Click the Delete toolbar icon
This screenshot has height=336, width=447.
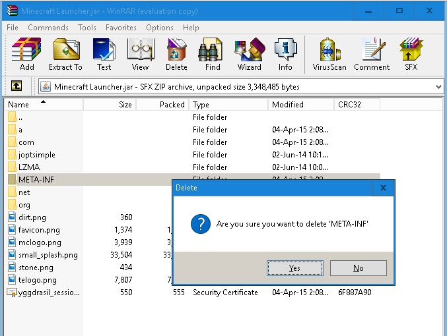[x=176, y=49]
